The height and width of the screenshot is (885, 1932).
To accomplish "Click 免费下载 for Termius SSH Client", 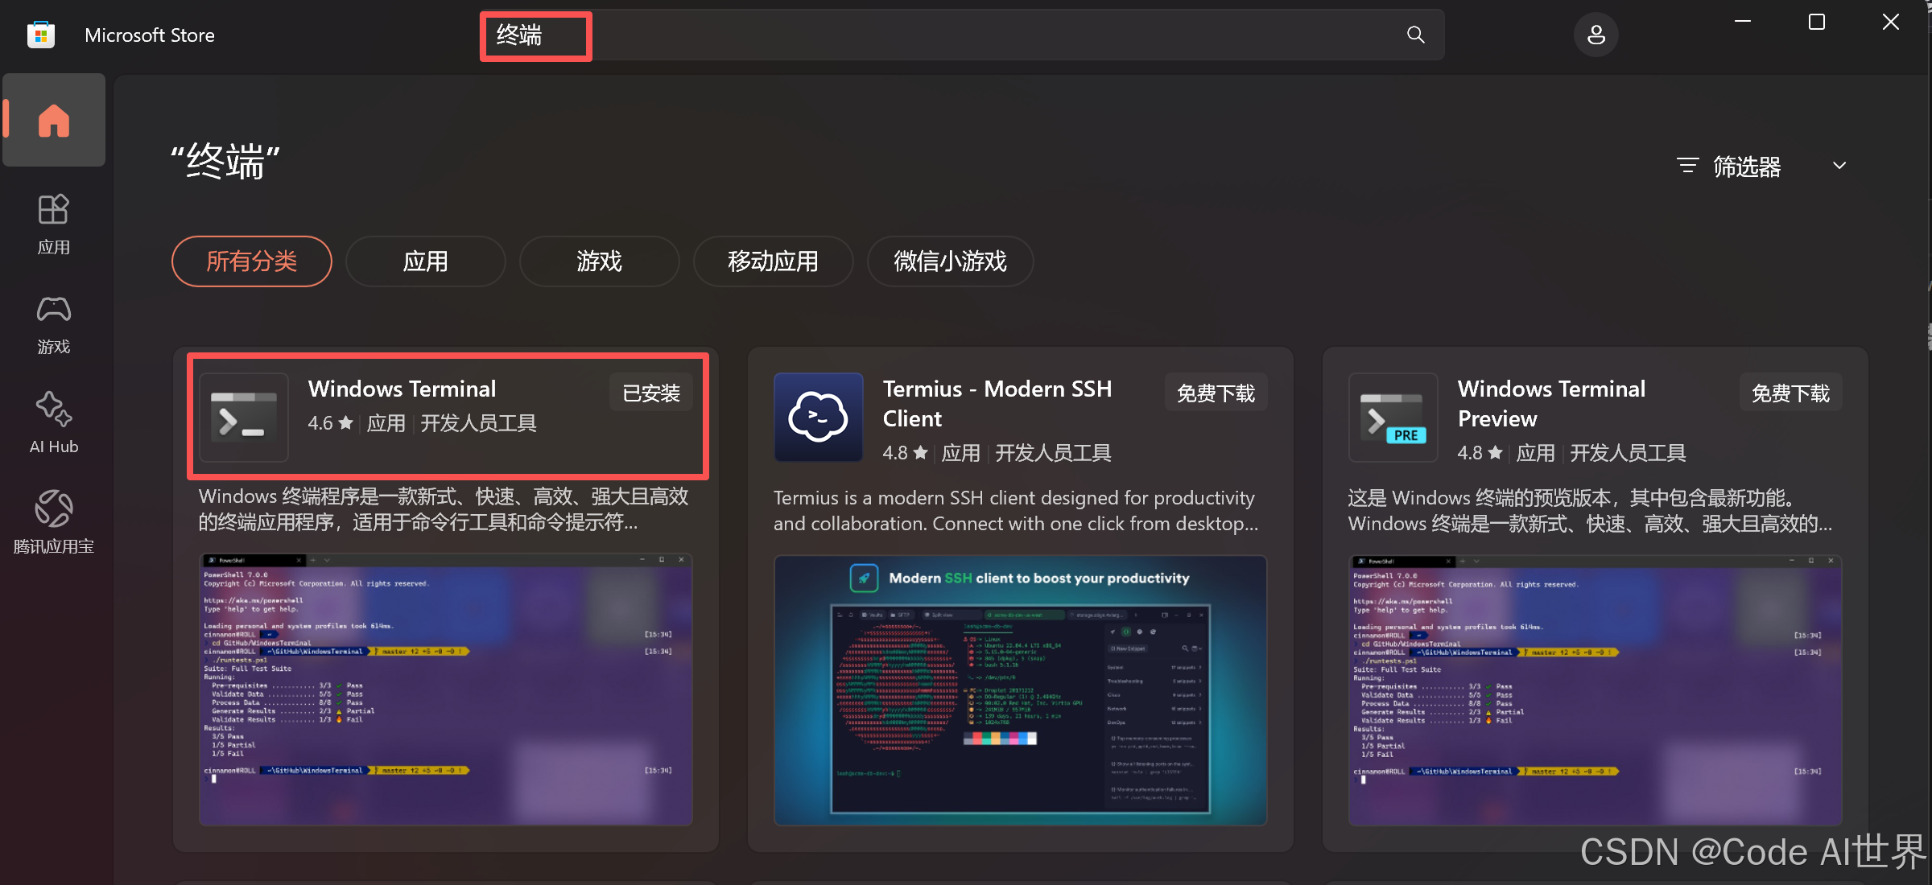I will pyautogui.click(x=1216, y=393).
